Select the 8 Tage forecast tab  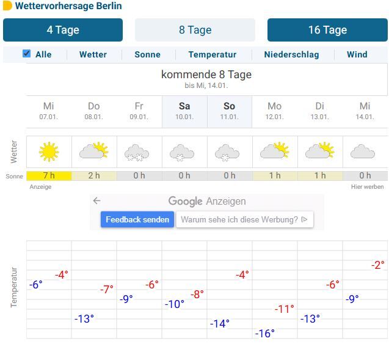click(195, 30)
